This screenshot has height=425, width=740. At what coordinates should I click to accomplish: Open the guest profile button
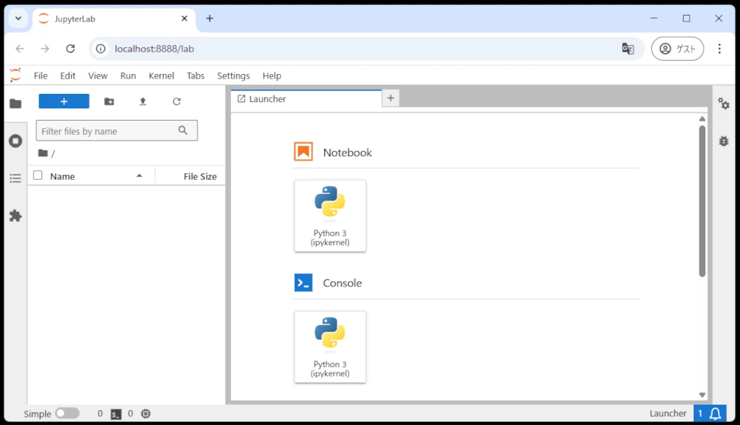tap(677, 49)
